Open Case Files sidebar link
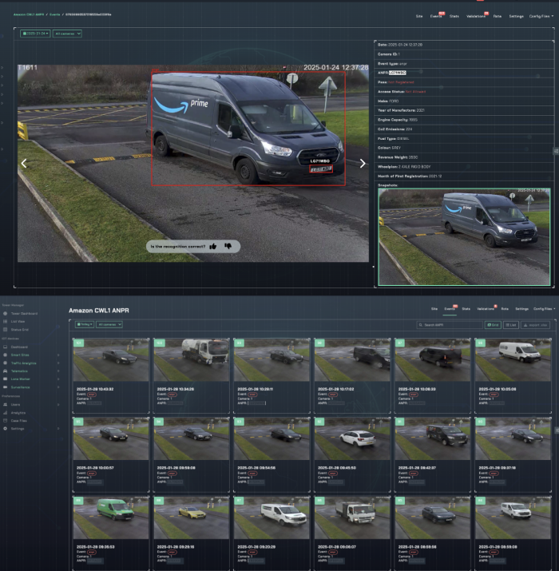559x571 pixels. point(18,421)
